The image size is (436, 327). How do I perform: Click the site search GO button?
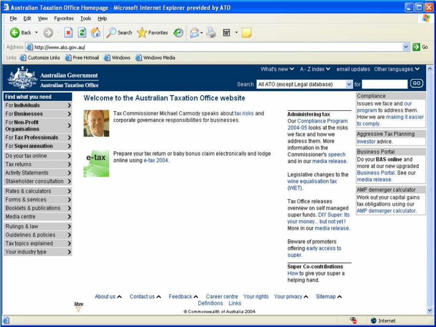(416, 83)
